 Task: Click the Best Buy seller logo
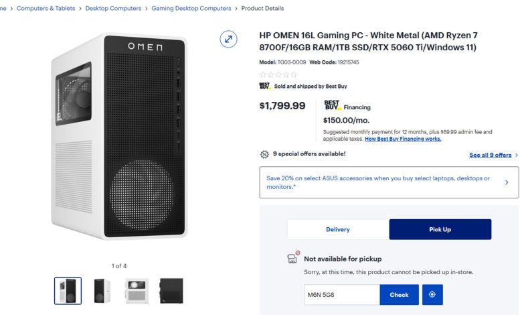tap(264, 86)
